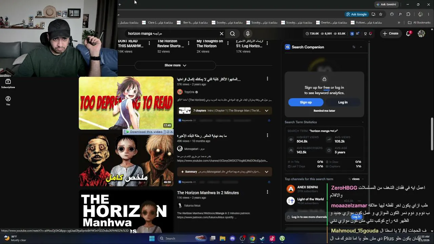Expand the Monogatari Summary section
The height and width of the screenshot is (244, 434).
click(267, 172)
